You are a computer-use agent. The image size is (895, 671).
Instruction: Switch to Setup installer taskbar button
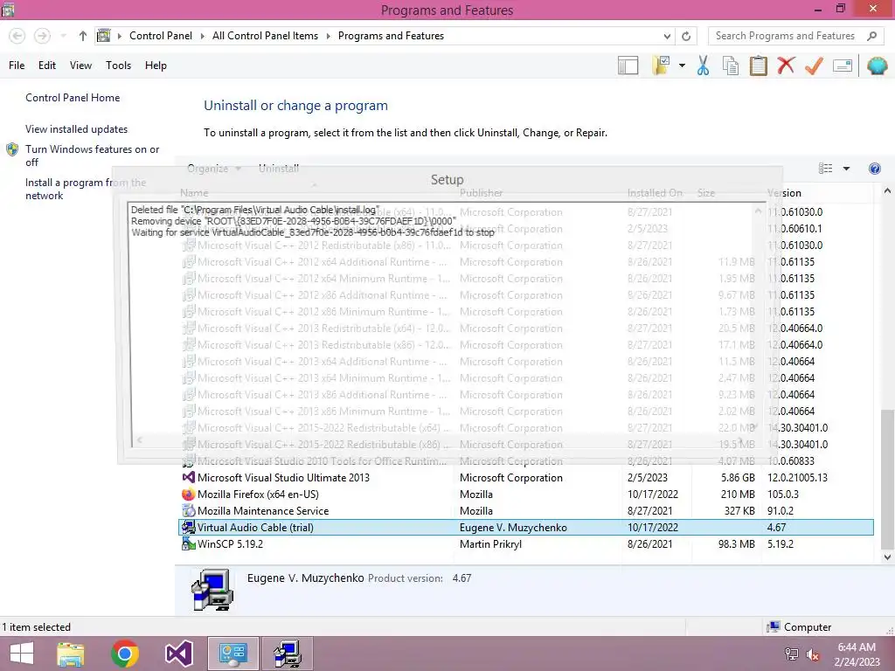click(x=287, y=654)
